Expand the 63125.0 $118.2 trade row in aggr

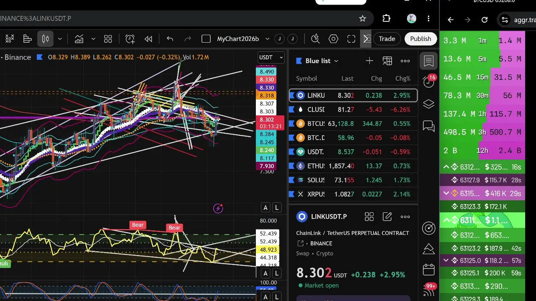[446, 260]
